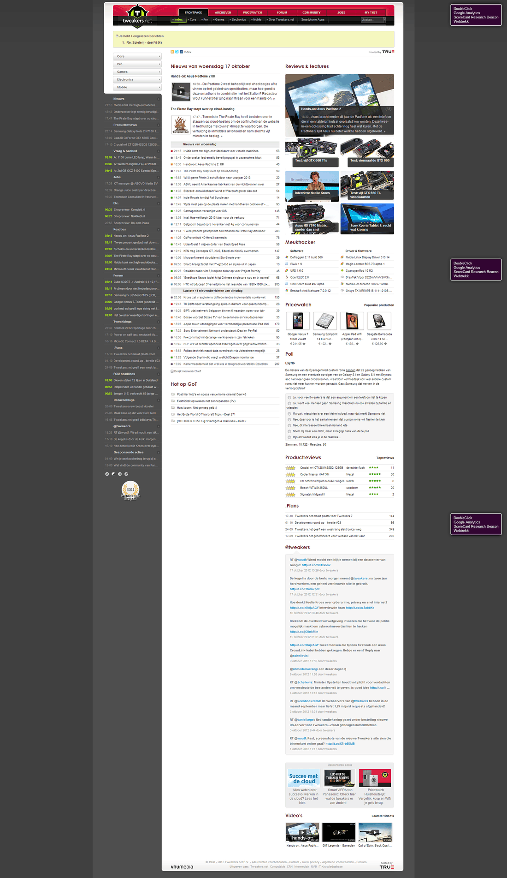The height and width of the screenshot is (878, 507).
Task: Click the width-toggle arrows icon in sidebar footer
Action: [120, 474]
